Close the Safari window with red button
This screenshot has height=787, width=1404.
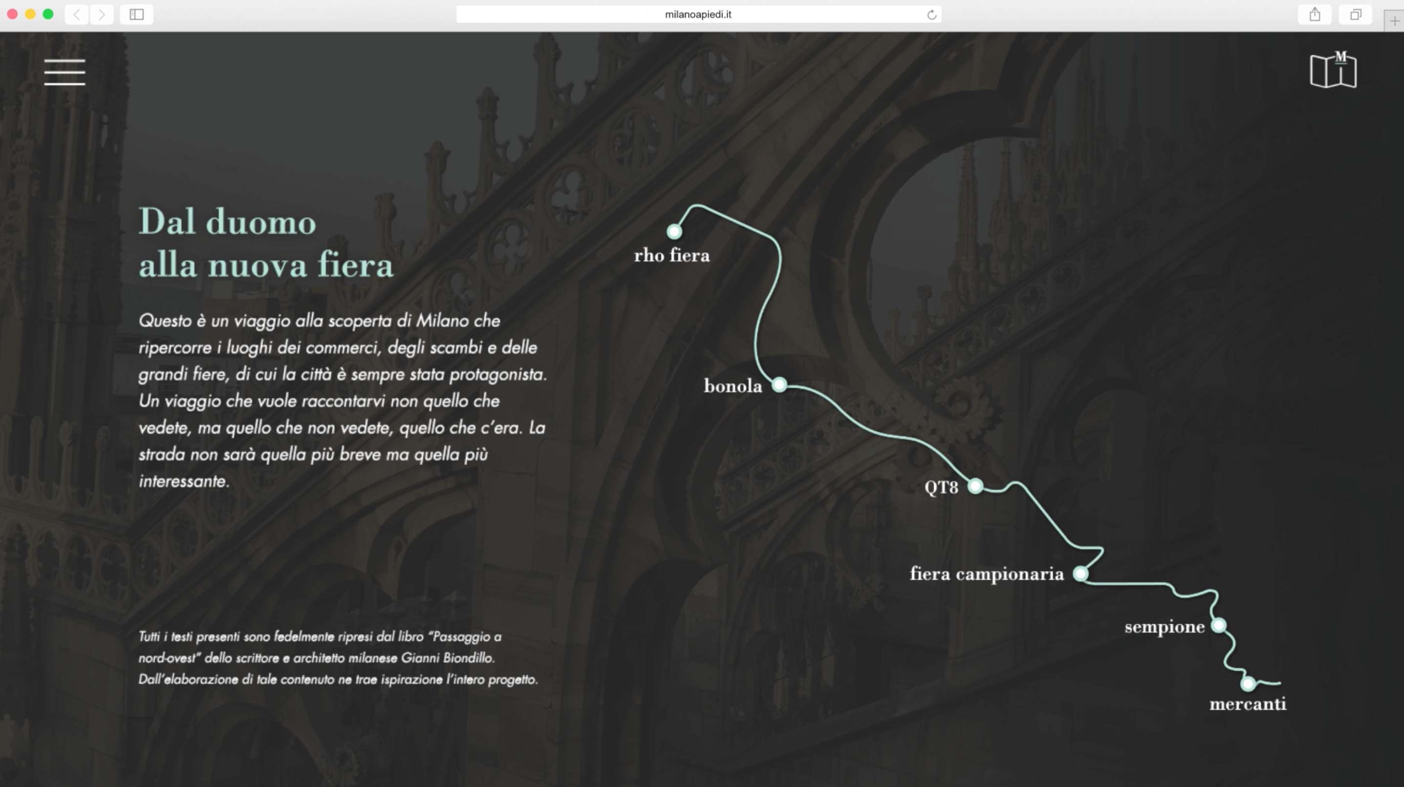13,14
